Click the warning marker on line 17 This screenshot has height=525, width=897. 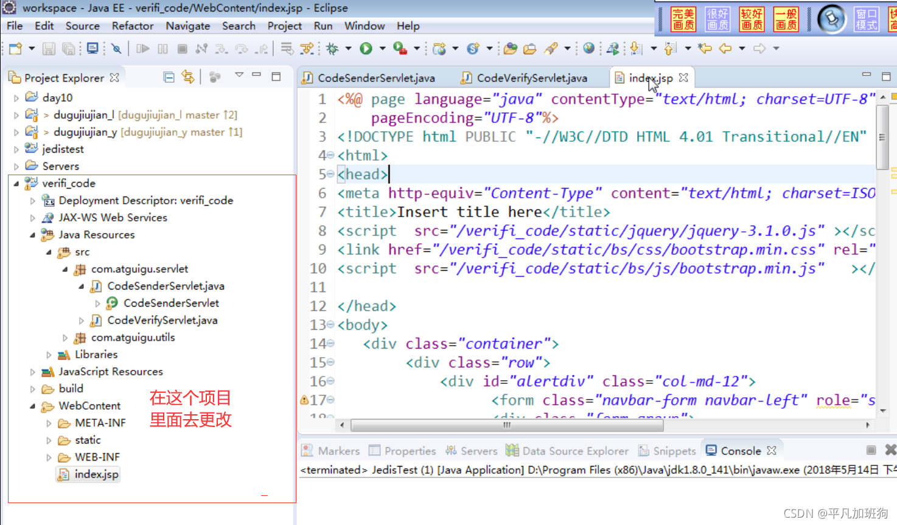[304, 400]
